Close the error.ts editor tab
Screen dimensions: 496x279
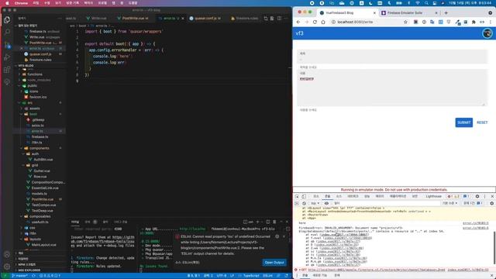tap(183, 19)
